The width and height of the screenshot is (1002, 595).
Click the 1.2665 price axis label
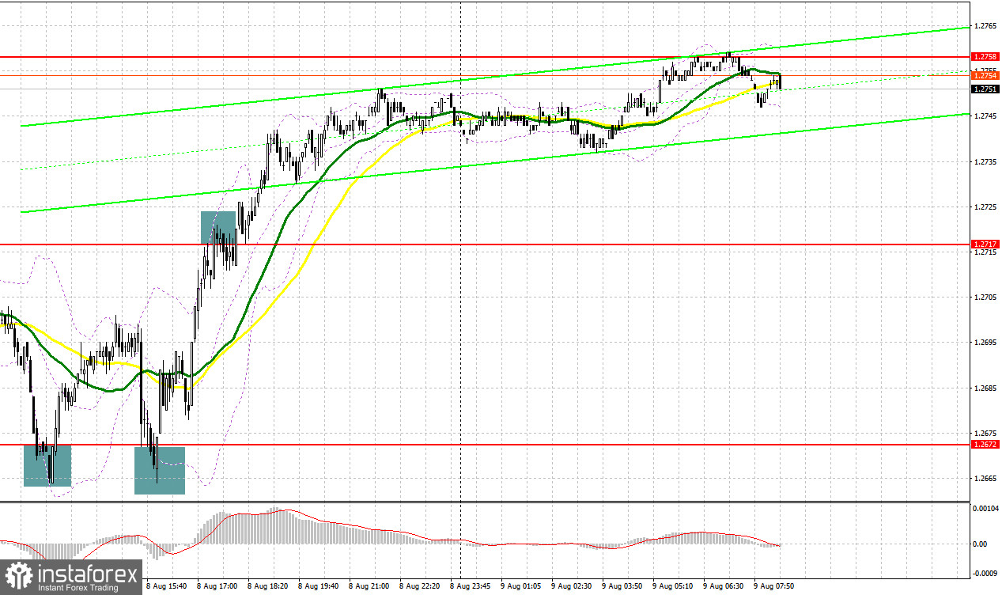[x=985, y=479]
